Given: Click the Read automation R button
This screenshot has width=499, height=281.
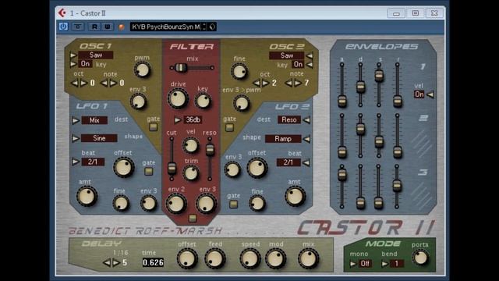Looking at the screenshot, I should [94, 27].
